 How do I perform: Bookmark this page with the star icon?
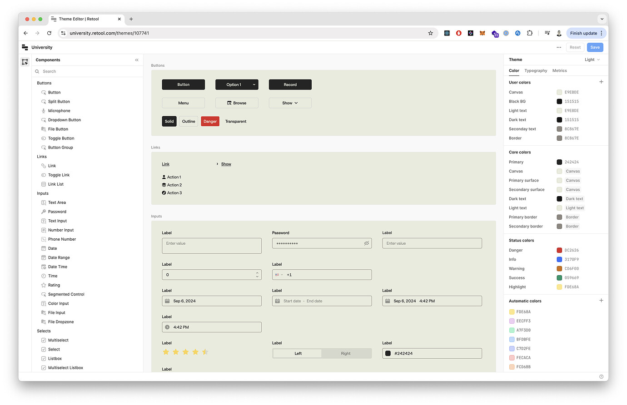[431, 33]
